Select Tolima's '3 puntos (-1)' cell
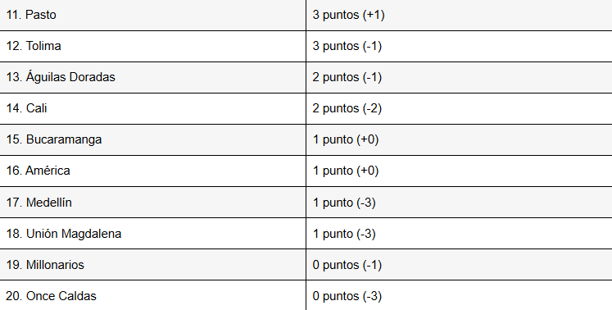 460,46
